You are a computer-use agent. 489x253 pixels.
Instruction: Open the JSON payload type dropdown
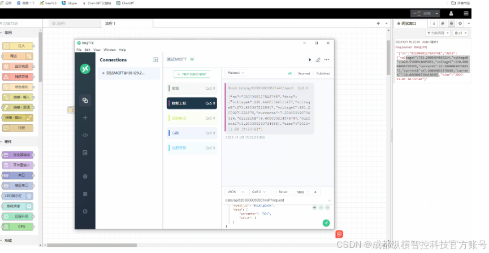(236, 192)
